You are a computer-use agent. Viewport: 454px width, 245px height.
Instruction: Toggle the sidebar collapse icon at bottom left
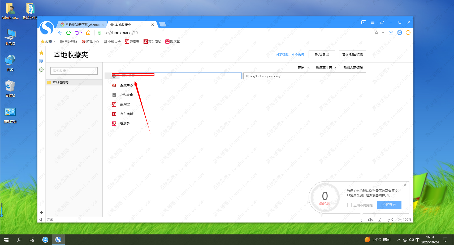tap(41, 220)
